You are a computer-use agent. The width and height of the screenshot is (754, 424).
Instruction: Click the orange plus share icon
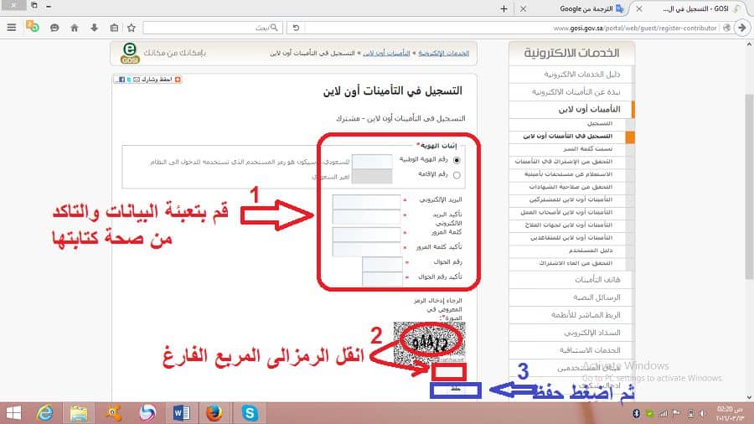pos(178,80)
